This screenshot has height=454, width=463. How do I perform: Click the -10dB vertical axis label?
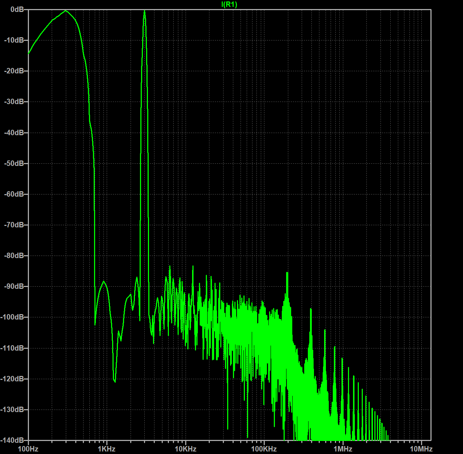click(x=14, y=40)
